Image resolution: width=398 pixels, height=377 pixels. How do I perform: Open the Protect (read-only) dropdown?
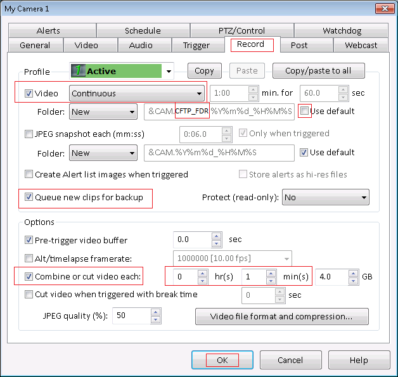363,197
